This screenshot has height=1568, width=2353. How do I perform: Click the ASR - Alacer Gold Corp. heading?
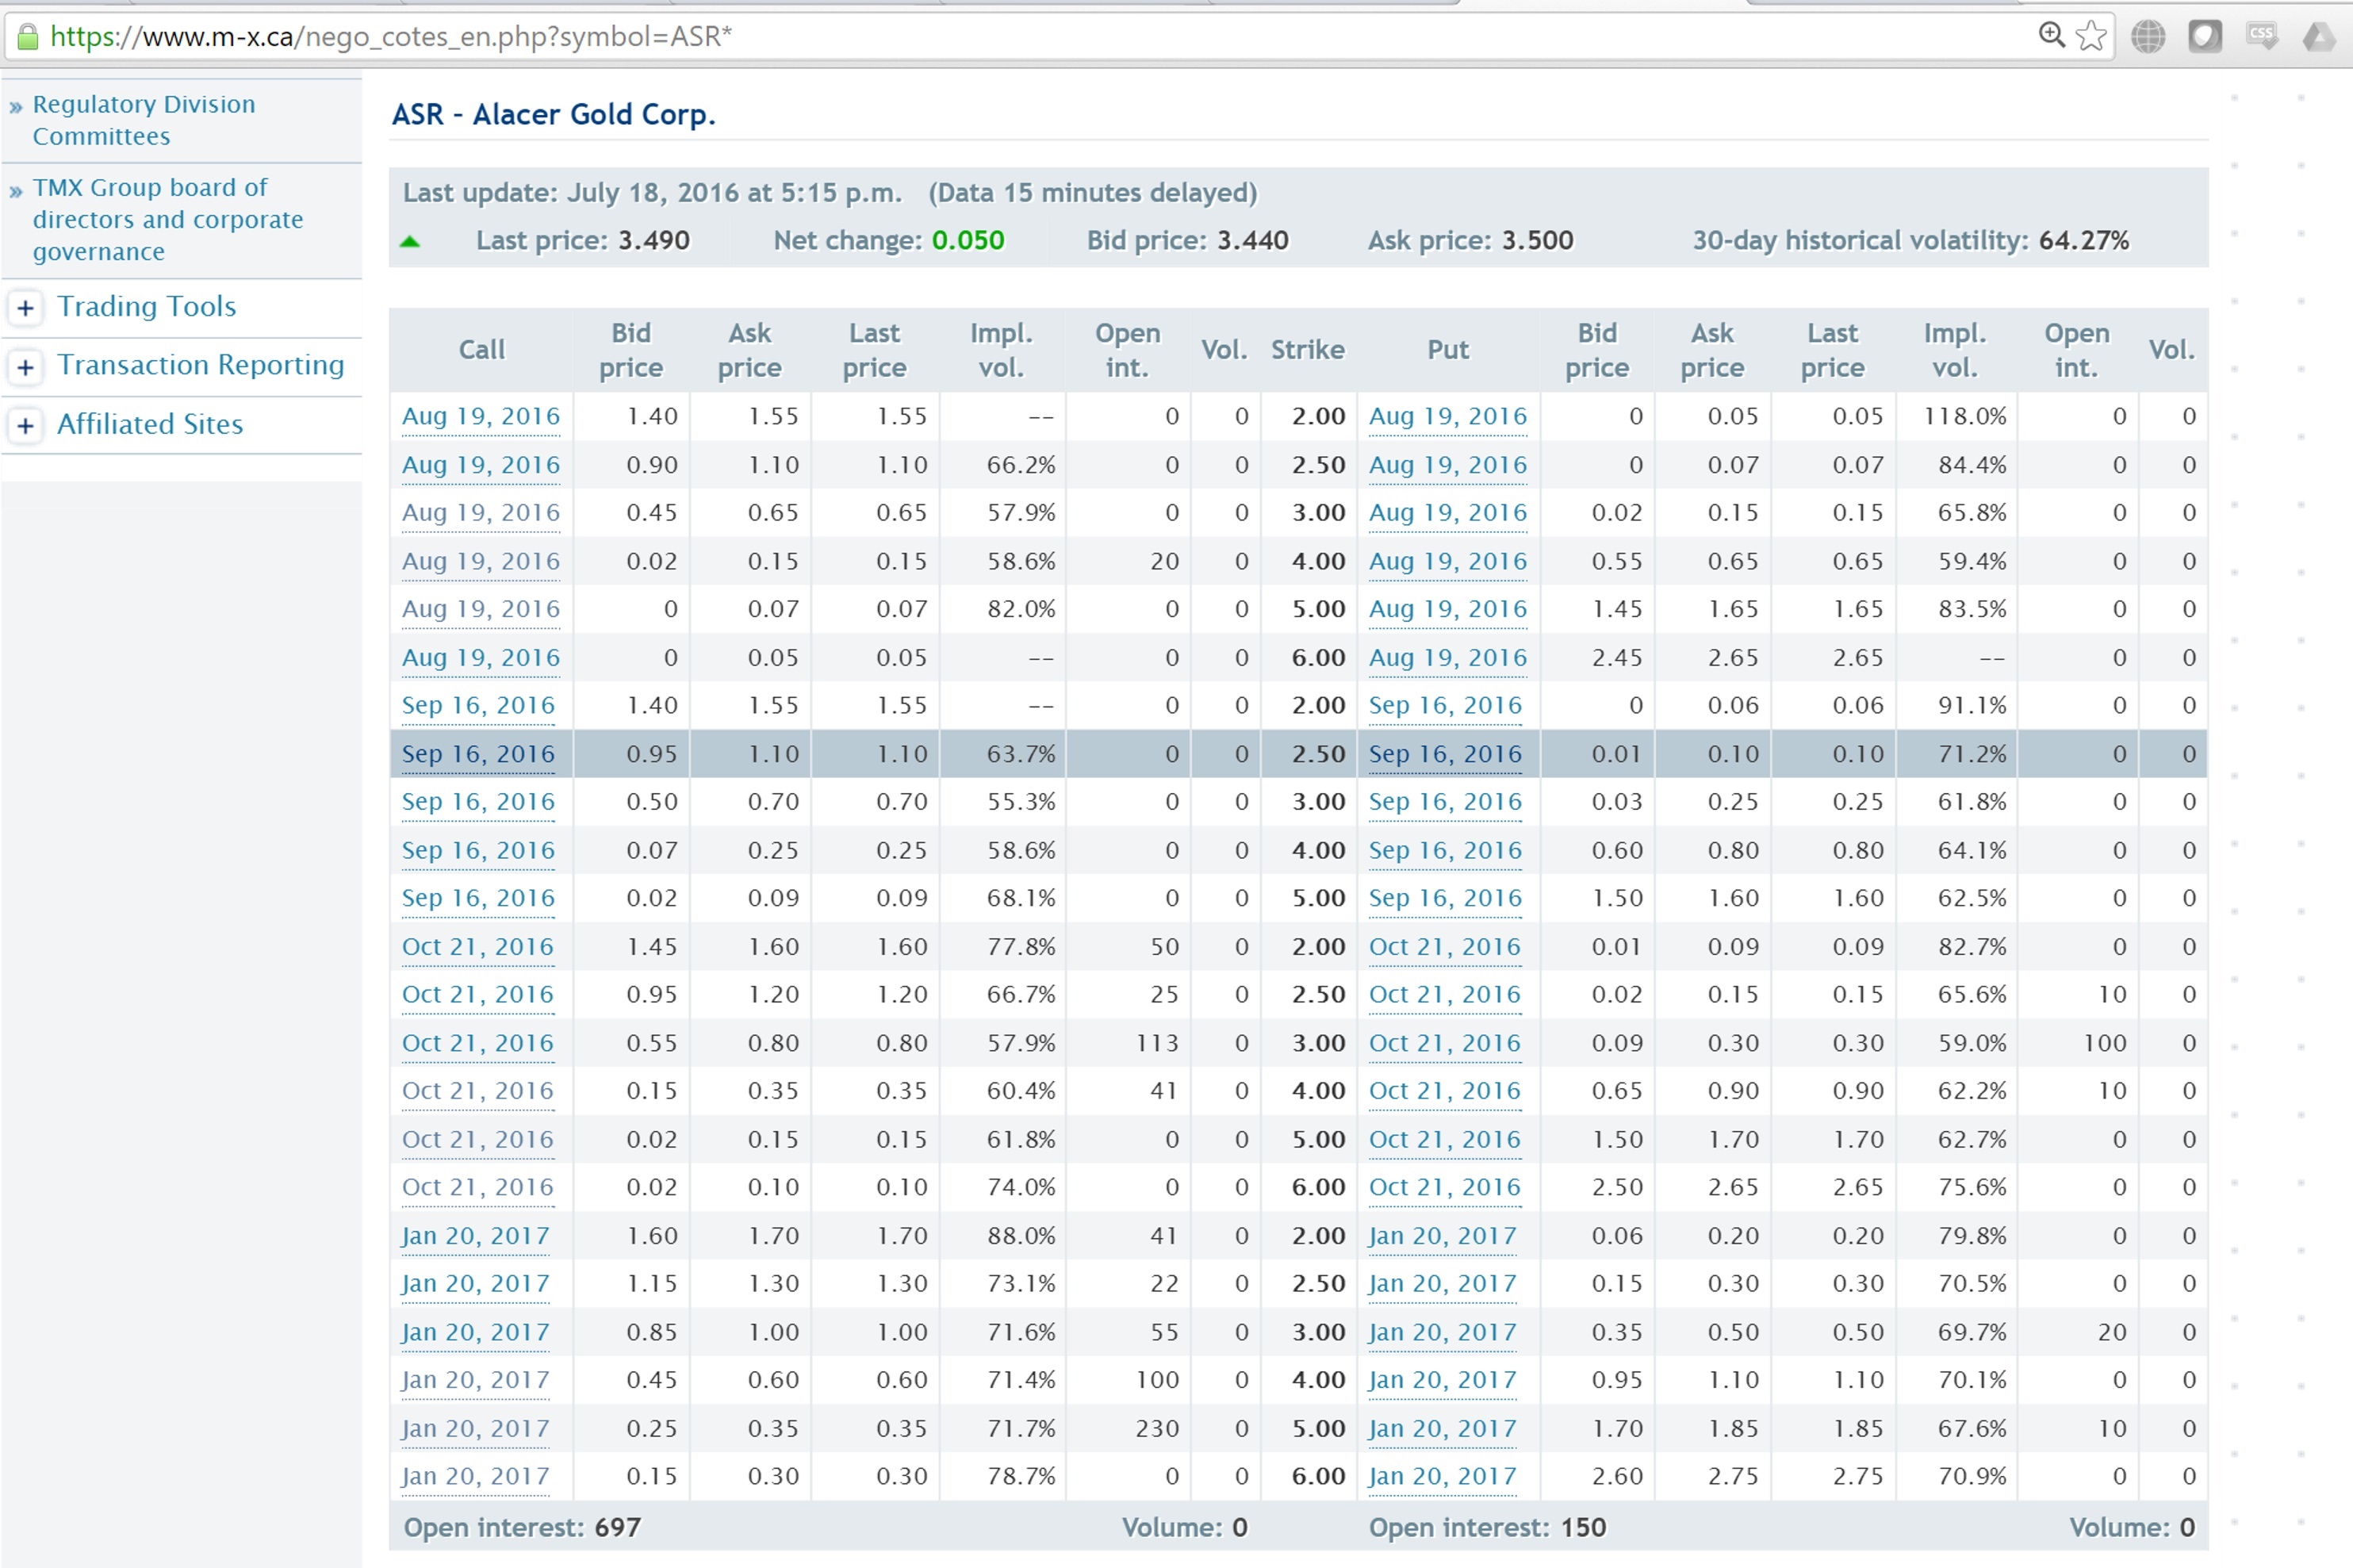click(x=553, y=114)
